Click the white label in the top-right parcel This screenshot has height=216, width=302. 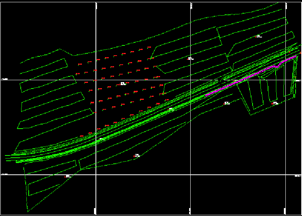click(x=259, y=36)
